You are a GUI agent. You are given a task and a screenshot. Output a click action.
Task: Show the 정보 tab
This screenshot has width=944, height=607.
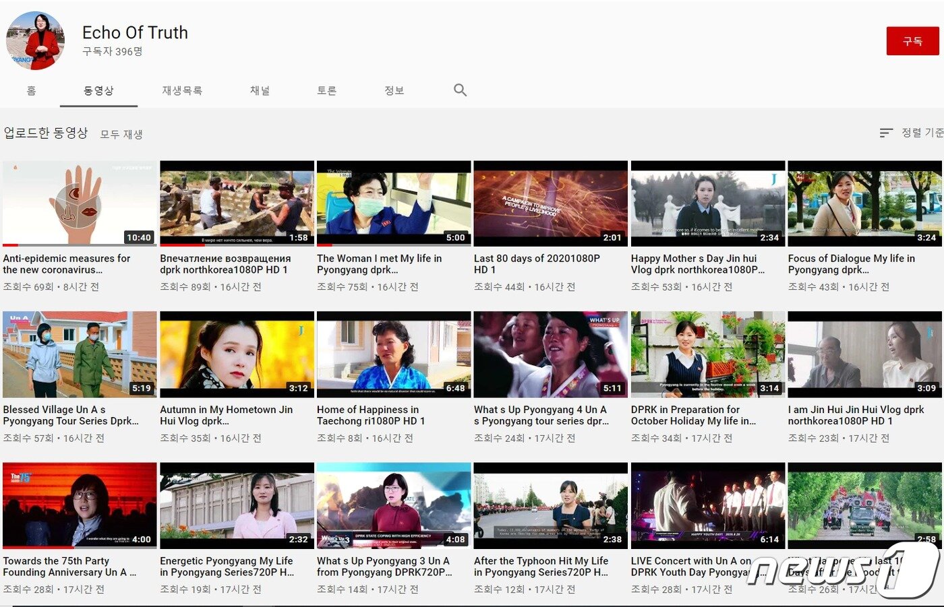tap(394, 90)
